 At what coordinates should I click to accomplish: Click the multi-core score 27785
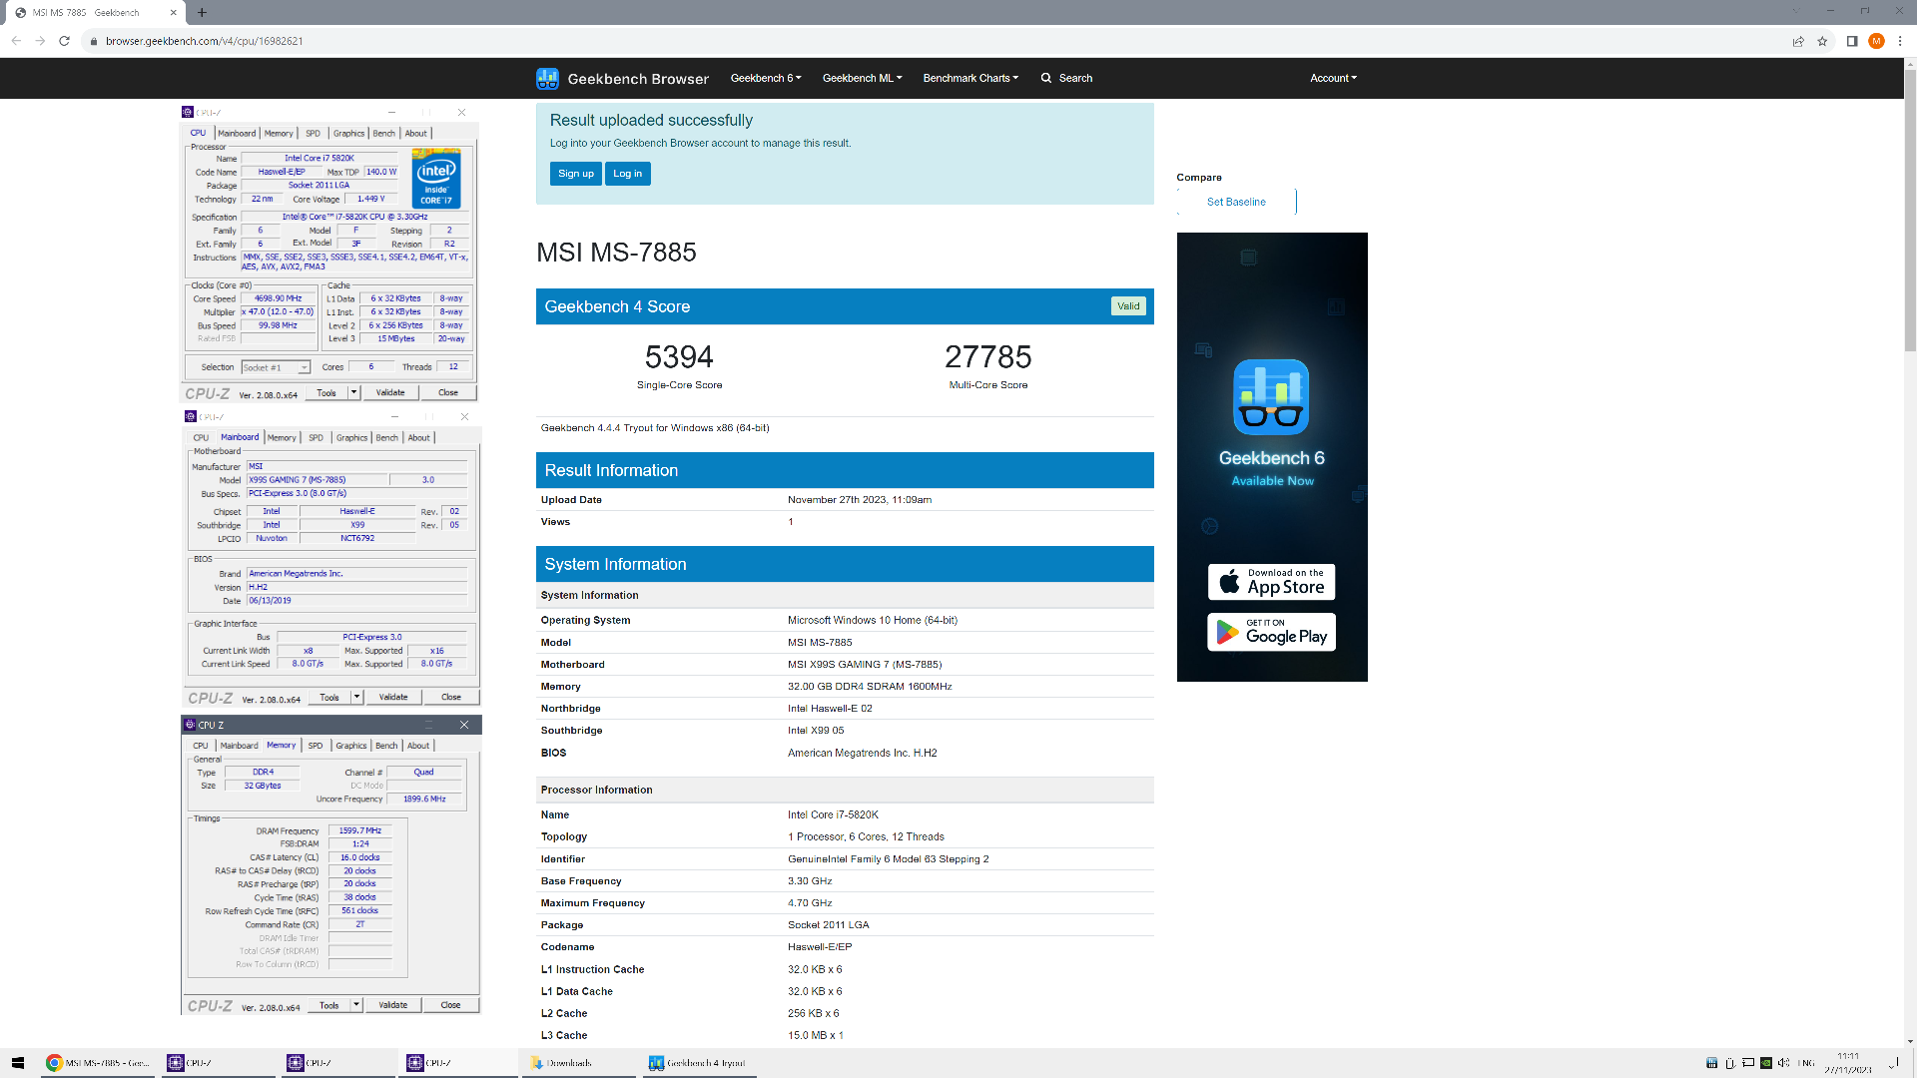pos(988,357)
